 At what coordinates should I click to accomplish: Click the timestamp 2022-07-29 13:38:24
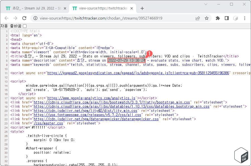coord(126,61)
